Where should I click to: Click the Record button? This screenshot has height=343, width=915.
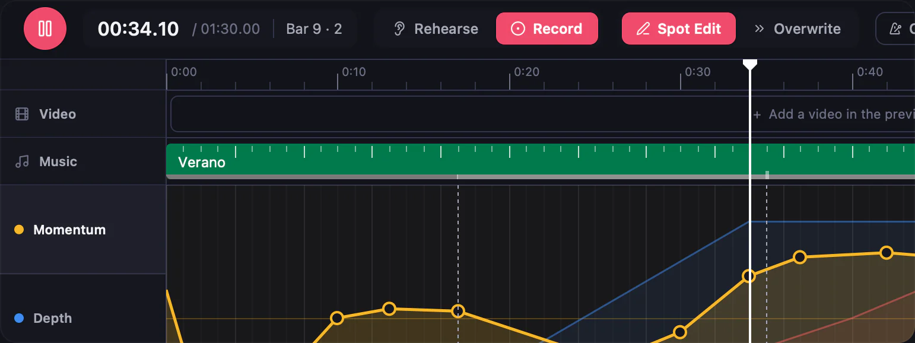[547, 28]
